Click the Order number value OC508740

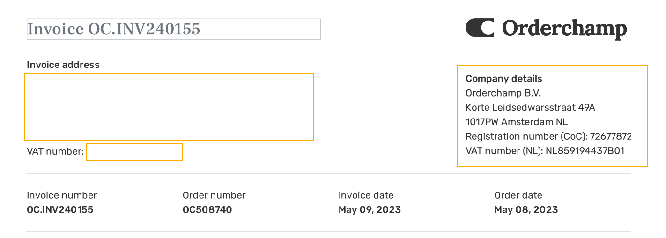(207, 209)
